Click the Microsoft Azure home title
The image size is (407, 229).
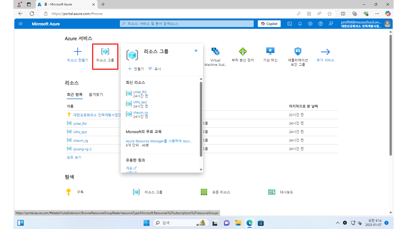point(45,24)
